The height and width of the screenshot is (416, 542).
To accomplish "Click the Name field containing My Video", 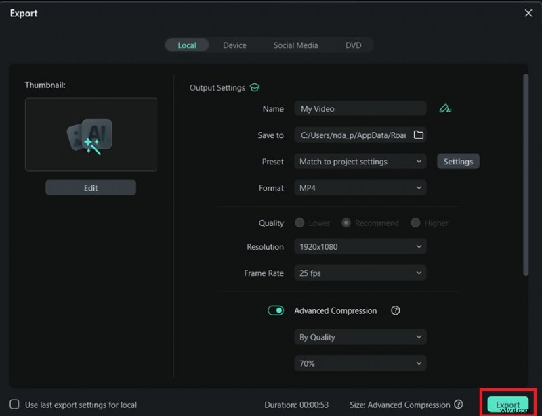I will tap(360, 108).
